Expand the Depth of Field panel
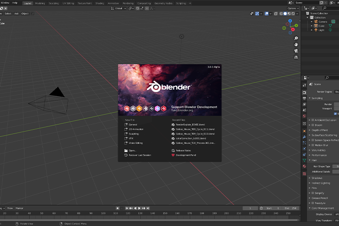Screen dimensions: 339x226 [x=310, y=130]
